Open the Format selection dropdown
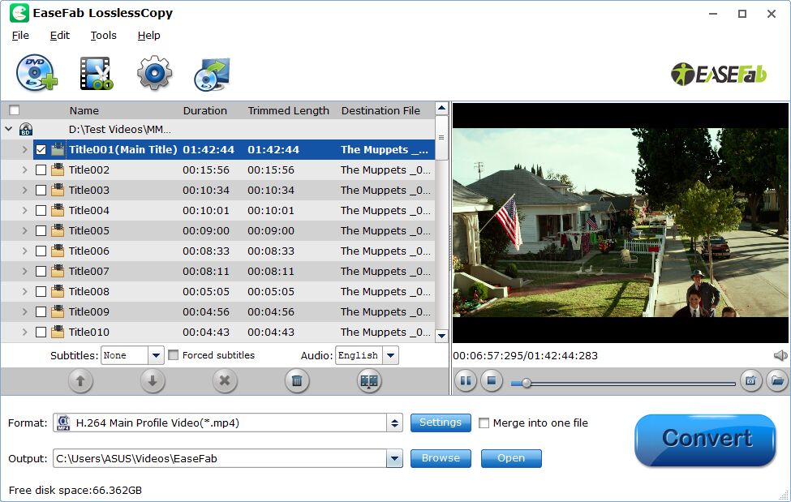791x502 pixels. coord(394,423)
